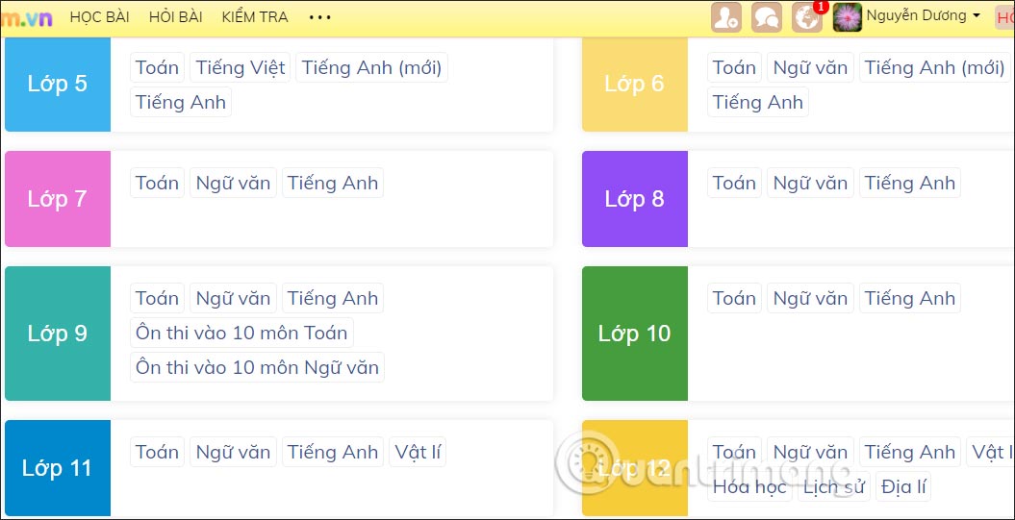Screen dimensions: 1015x520
Task: Open Toán for Lớp 12
Action: (x=735, y=452)
